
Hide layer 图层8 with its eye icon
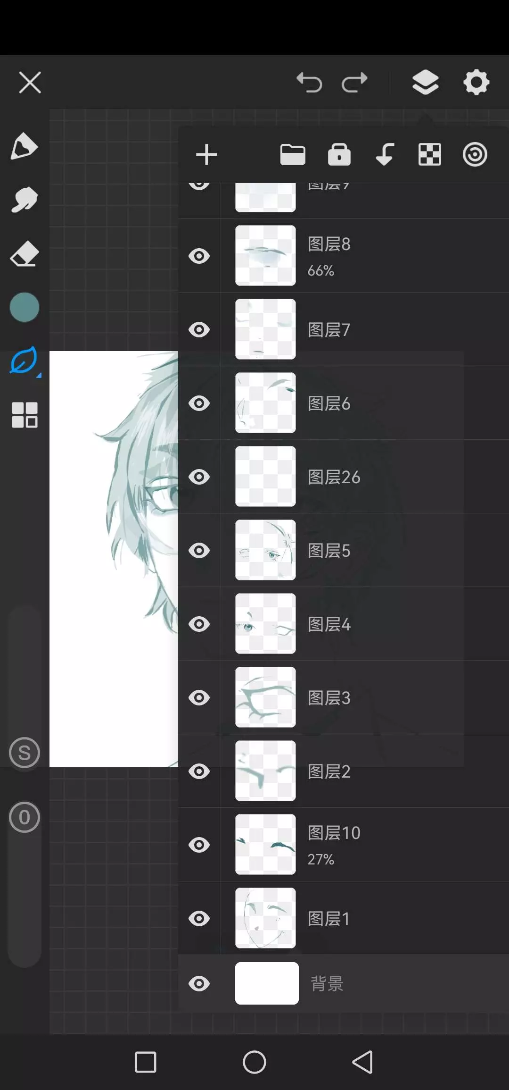pyautogui.click(x=199, y=256)
